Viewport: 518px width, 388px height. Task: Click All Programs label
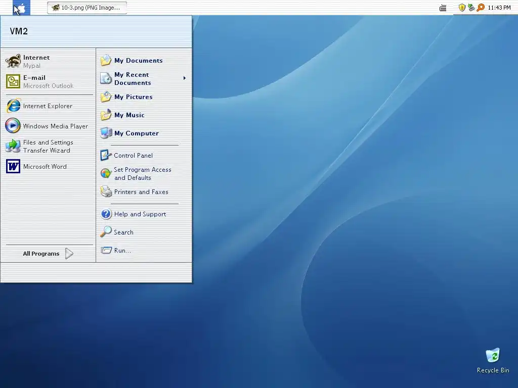(41, 254)
